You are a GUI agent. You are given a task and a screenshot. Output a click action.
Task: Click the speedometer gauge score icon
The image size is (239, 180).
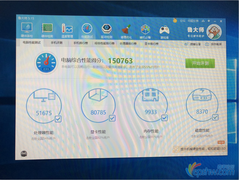click(x=46, y=63)
